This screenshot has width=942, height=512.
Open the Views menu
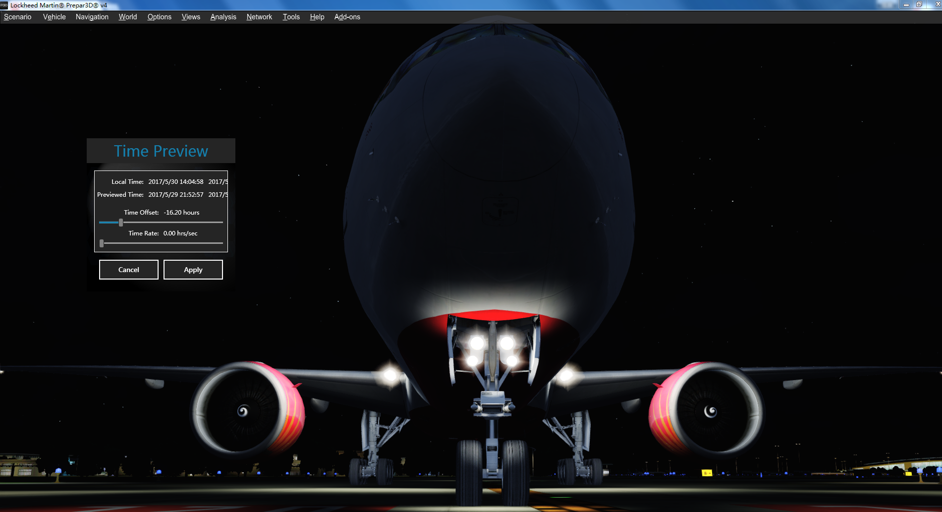(x=191, y=17)
